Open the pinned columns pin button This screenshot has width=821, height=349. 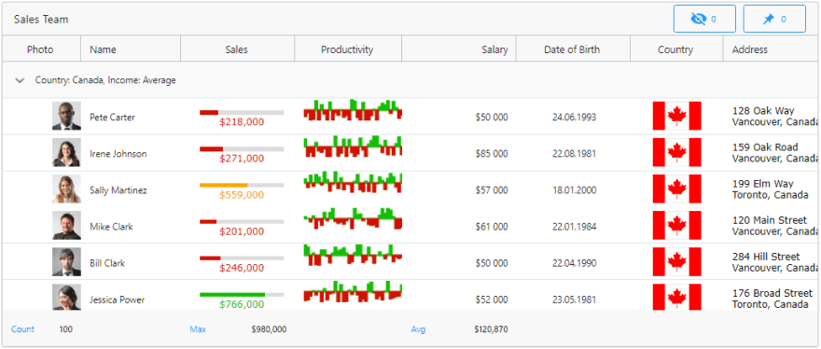[x=774, y=19]
